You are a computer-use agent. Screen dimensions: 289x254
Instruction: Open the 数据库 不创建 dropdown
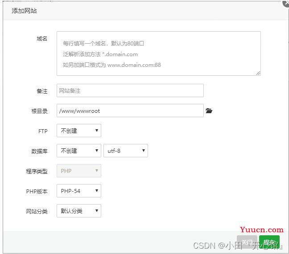click(x=79, y=151)
